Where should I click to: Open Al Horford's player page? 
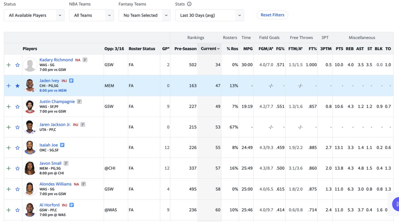click(x=50, y=205)
